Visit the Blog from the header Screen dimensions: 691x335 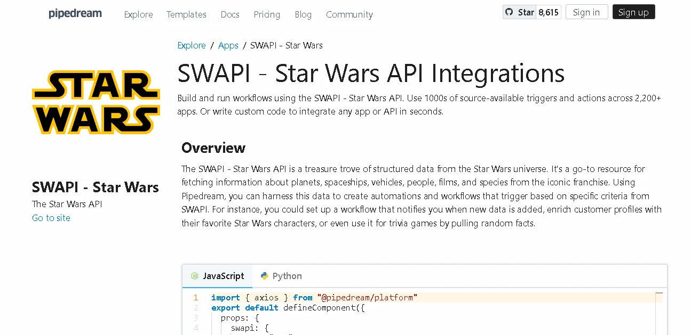click(x=303, y=14)
